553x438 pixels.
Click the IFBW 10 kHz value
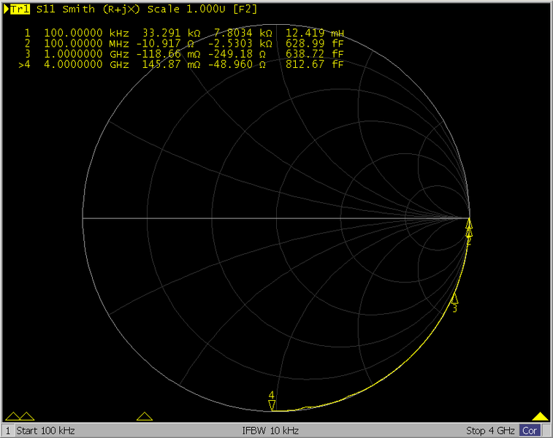click(270, 431)
